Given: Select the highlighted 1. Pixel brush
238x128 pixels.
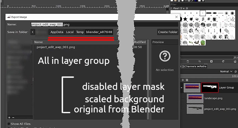Looking at the screenshot, I should tap(203, 13).
